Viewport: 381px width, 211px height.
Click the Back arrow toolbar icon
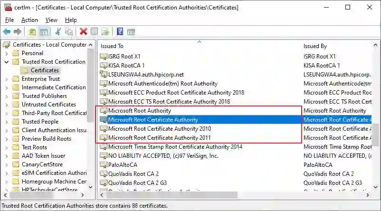click(7, 31)
